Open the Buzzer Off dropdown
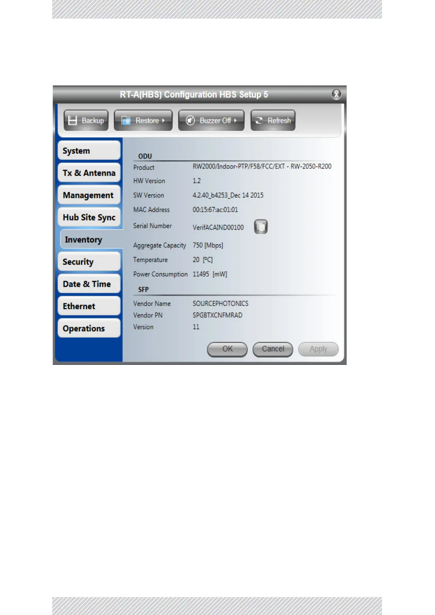435x615 pixels. (211, 121)
